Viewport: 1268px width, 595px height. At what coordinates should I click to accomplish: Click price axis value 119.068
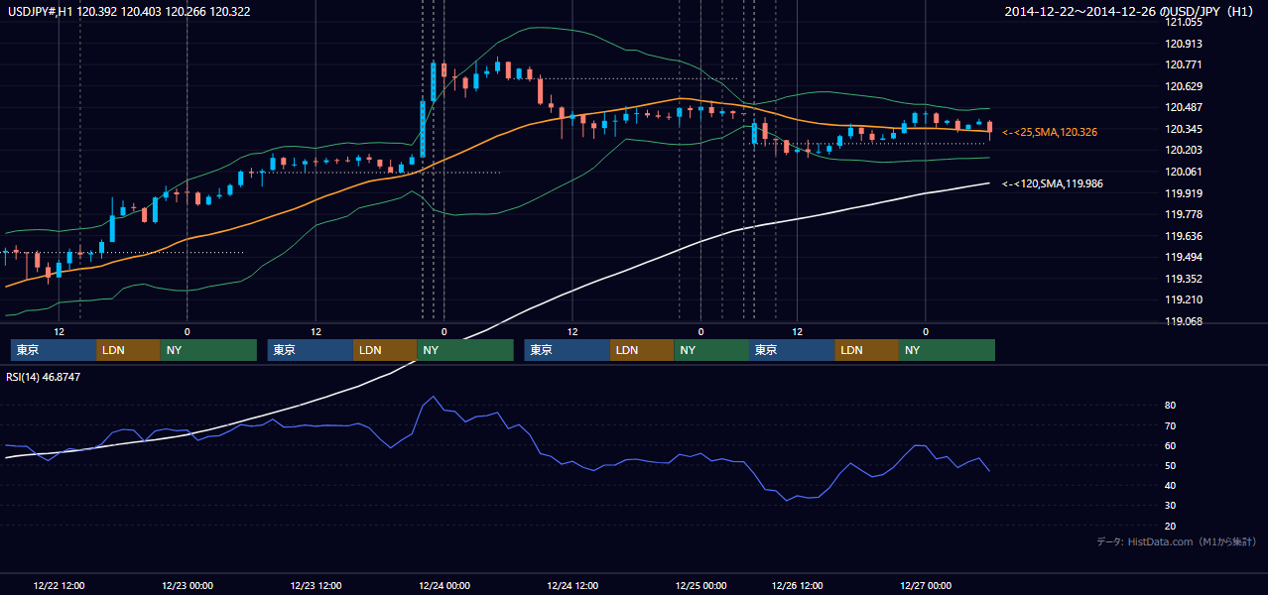(x=1185, y=321)
